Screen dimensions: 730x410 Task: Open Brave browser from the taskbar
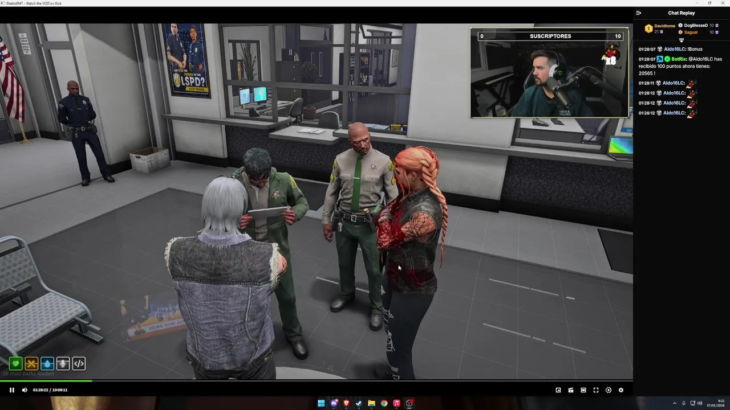coord(346,403)
